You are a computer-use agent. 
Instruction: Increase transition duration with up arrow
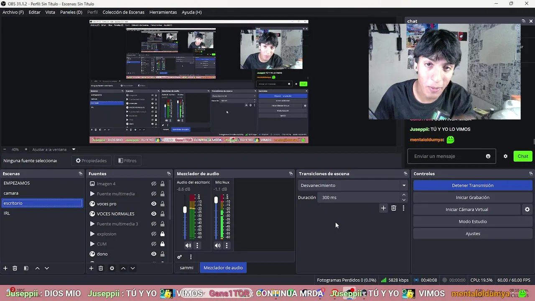coord(404,195)
